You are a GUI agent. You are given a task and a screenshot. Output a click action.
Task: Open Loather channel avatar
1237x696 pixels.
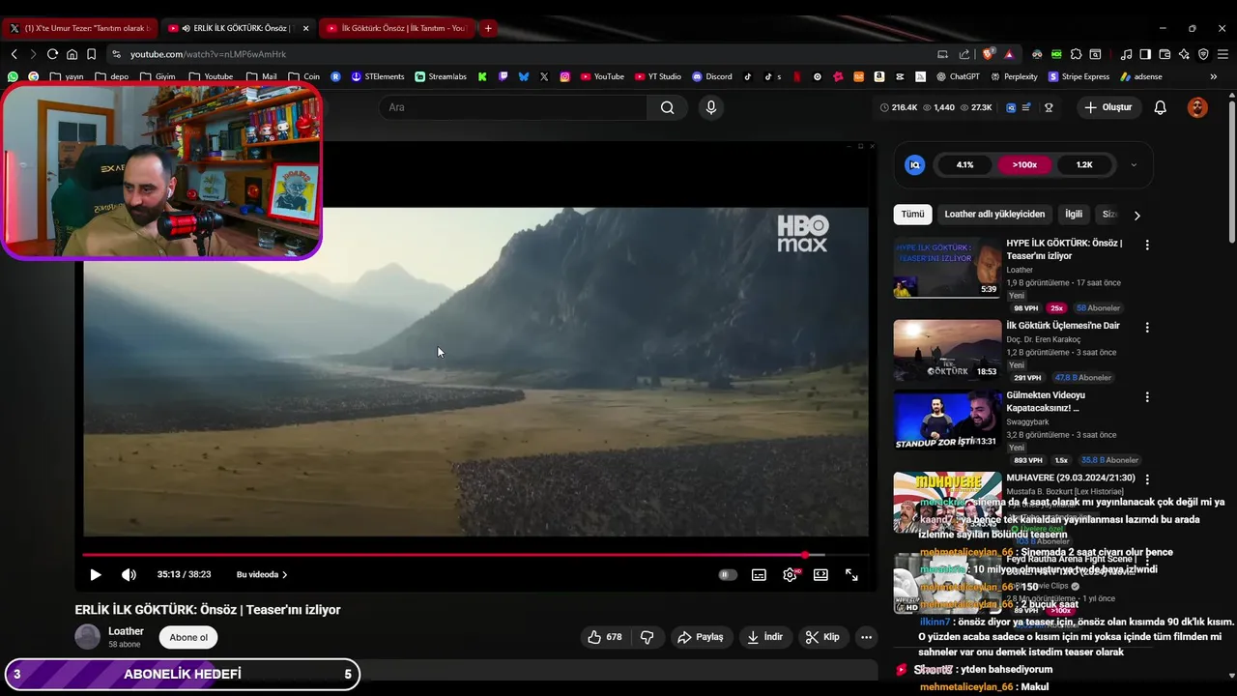[x=88, y=637]
